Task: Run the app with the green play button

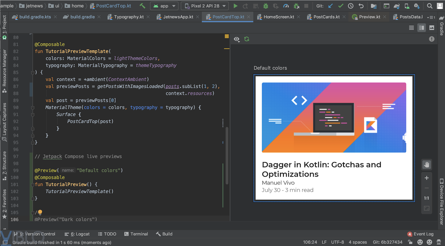Action: tap(235, 6)
